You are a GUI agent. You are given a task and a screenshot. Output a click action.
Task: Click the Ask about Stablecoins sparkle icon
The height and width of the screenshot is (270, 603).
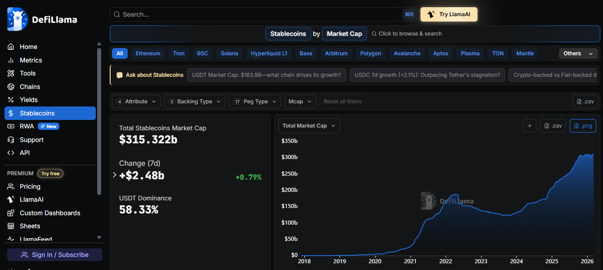tap(120, 75)
